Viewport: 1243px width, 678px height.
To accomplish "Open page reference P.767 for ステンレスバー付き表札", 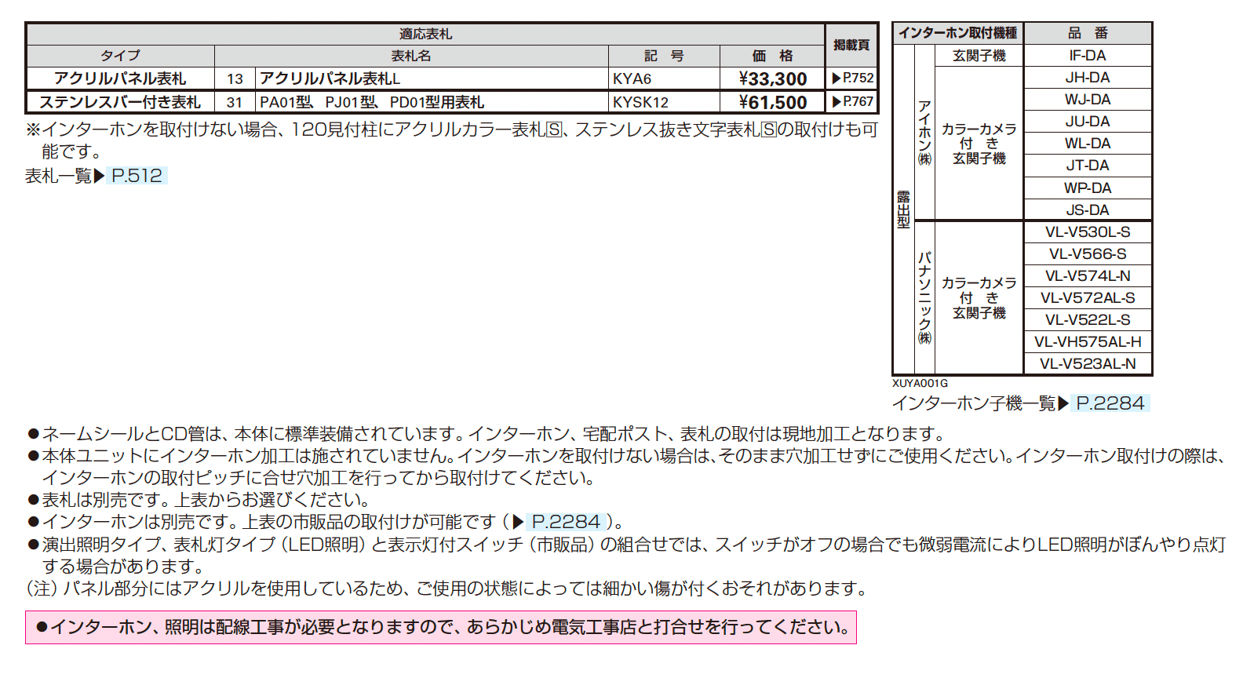I will tap(852, 102).
